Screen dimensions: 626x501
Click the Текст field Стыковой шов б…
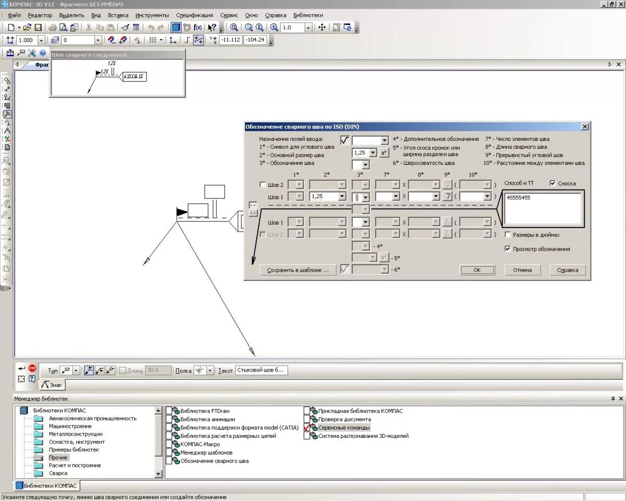(261, 370)
